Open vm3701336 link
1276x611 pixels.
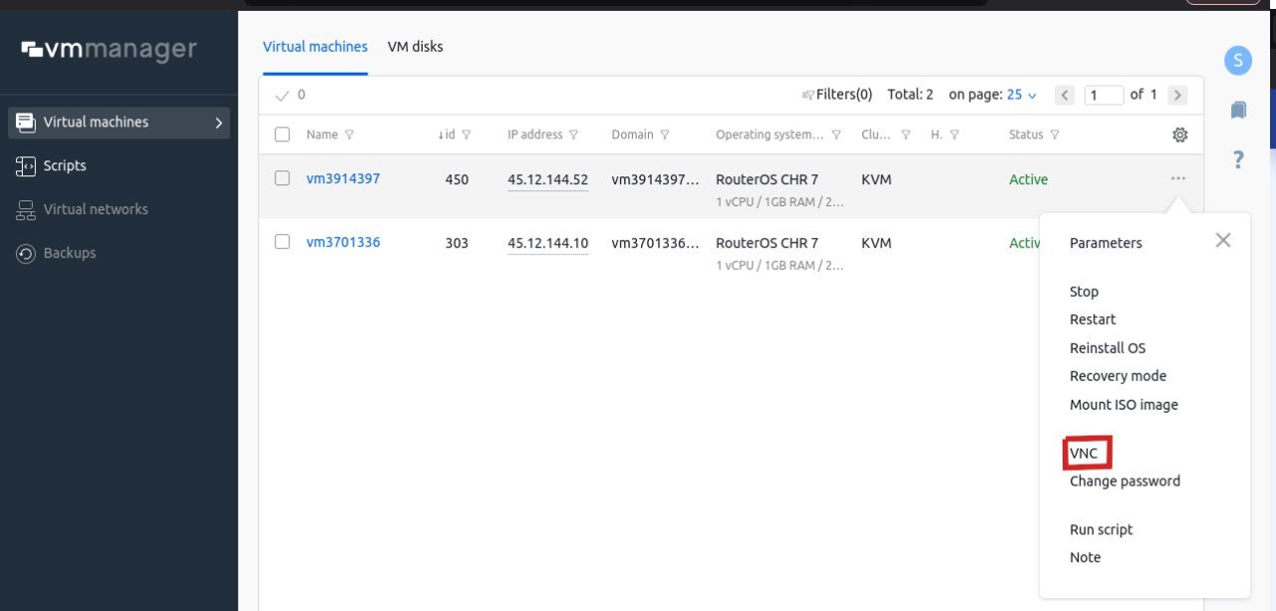(343, 242)
